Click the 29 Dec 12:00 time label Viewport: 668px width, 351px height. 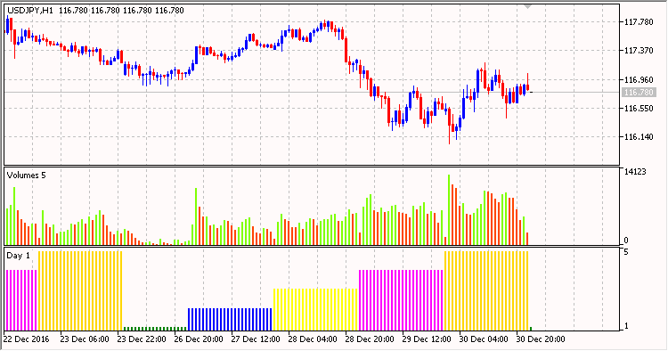click(427, 339)
